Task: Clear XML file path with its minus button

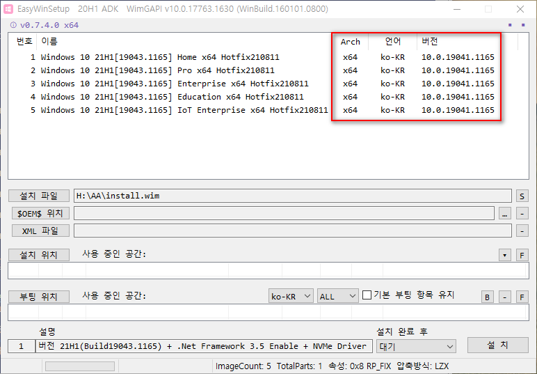Action: (522, 231)
